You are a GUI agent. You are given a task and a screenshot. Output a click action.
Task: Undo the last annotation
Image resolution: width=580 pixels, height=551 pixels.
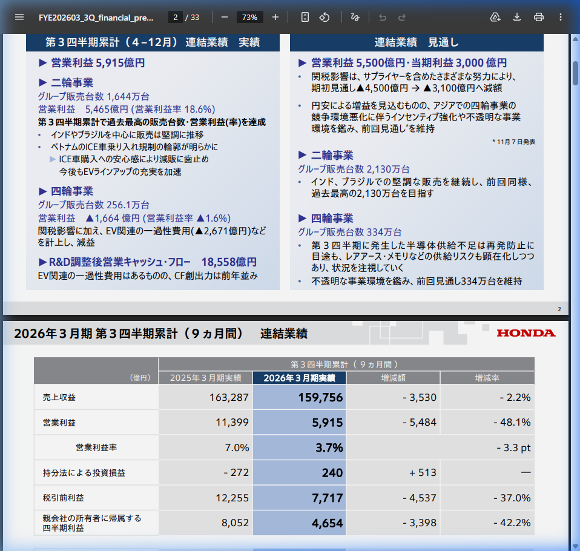click(383, 17)
